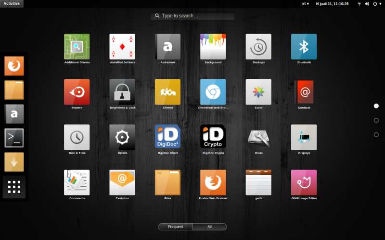Open the clock and calendar menu
The height and width of the screenshot is (240, 385).
point(332,4)
